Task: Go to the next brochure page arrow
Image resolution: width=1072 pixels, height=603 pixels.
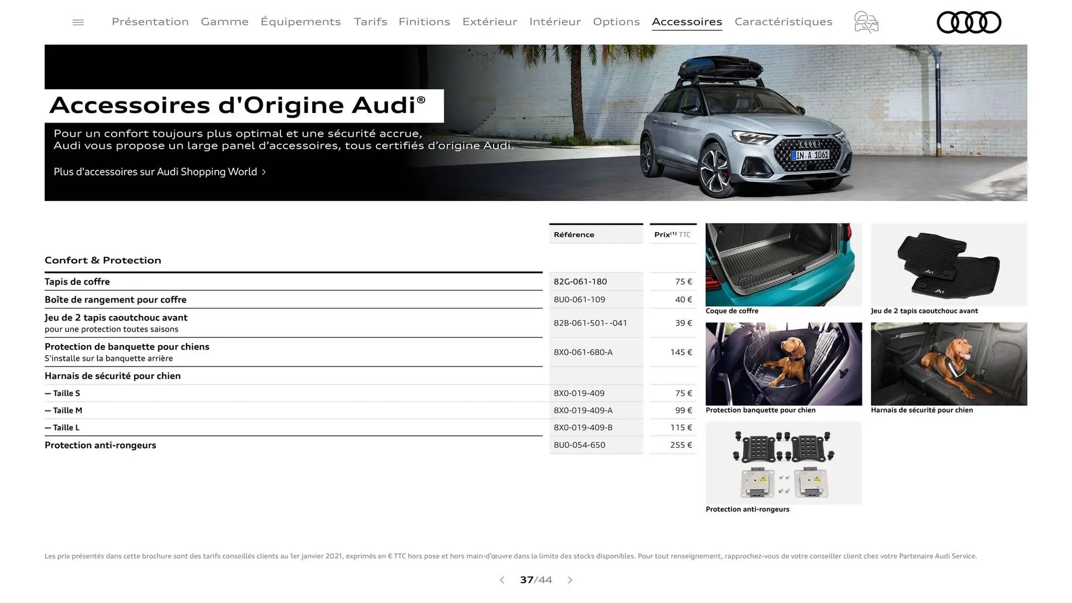Action: (570, 580)
